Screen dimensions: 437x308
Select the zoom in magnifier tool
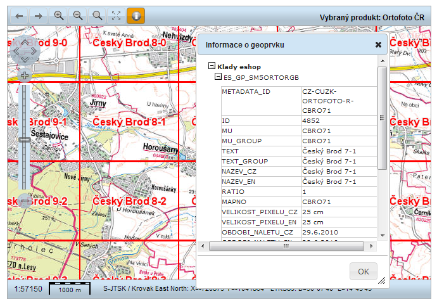coord(58,16)
